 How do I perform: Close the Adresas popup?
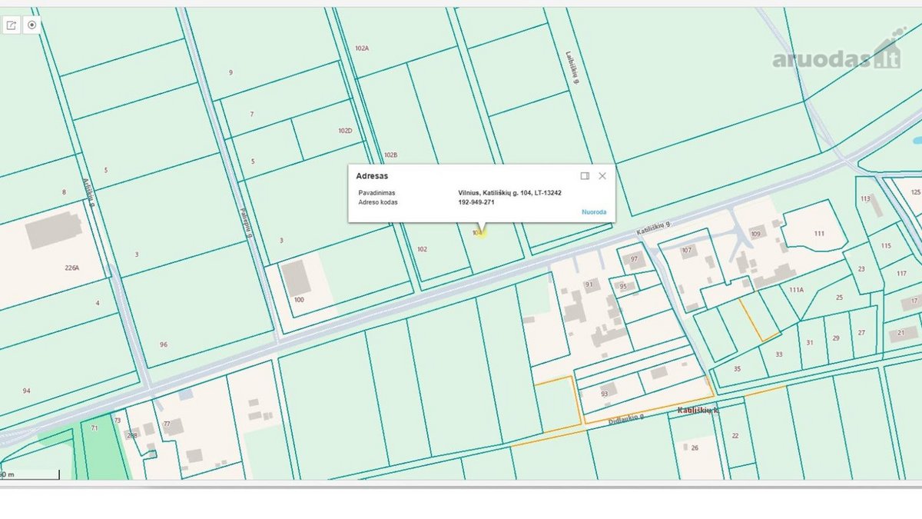point(602,176)
